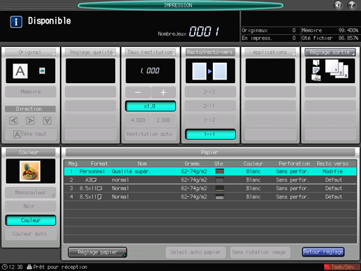Click paper quantity icon for tray 2
361x271 pixels.
click(x=219, y=180)
